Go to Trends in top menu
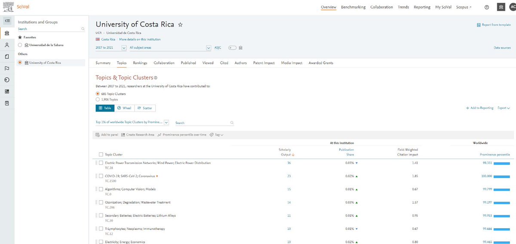The height and width of the screenshot is (244, 516). pos(403,7)
